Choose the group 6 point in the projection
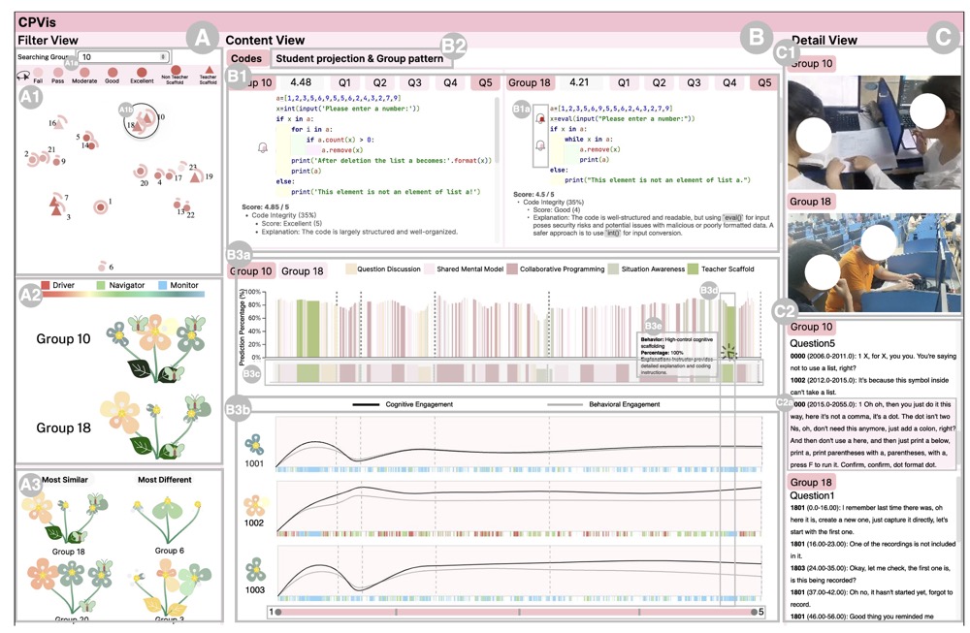The image size is (970, 633). pos(102,267)
